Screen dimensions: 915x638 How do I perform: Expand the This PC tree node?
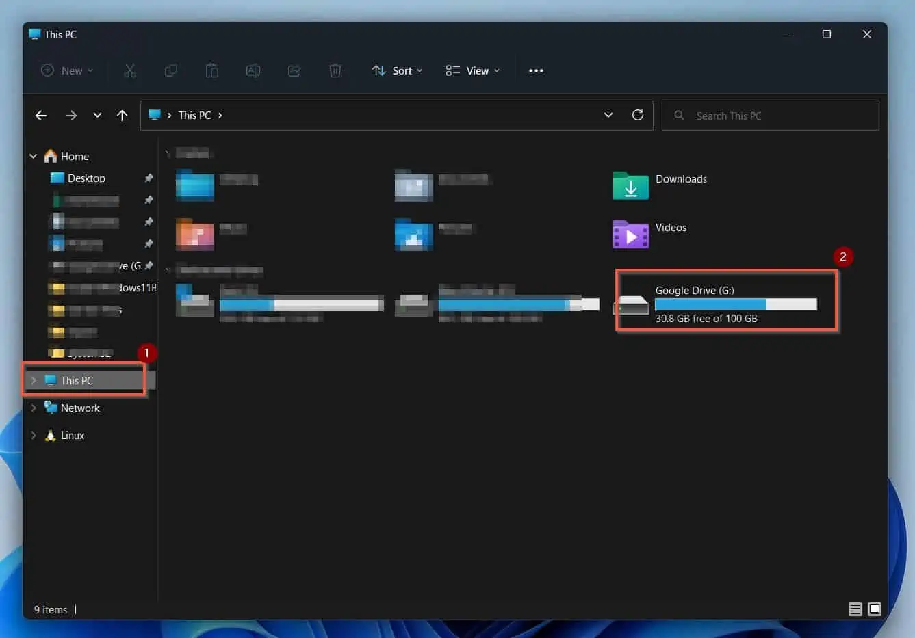[x=33, y=380]
